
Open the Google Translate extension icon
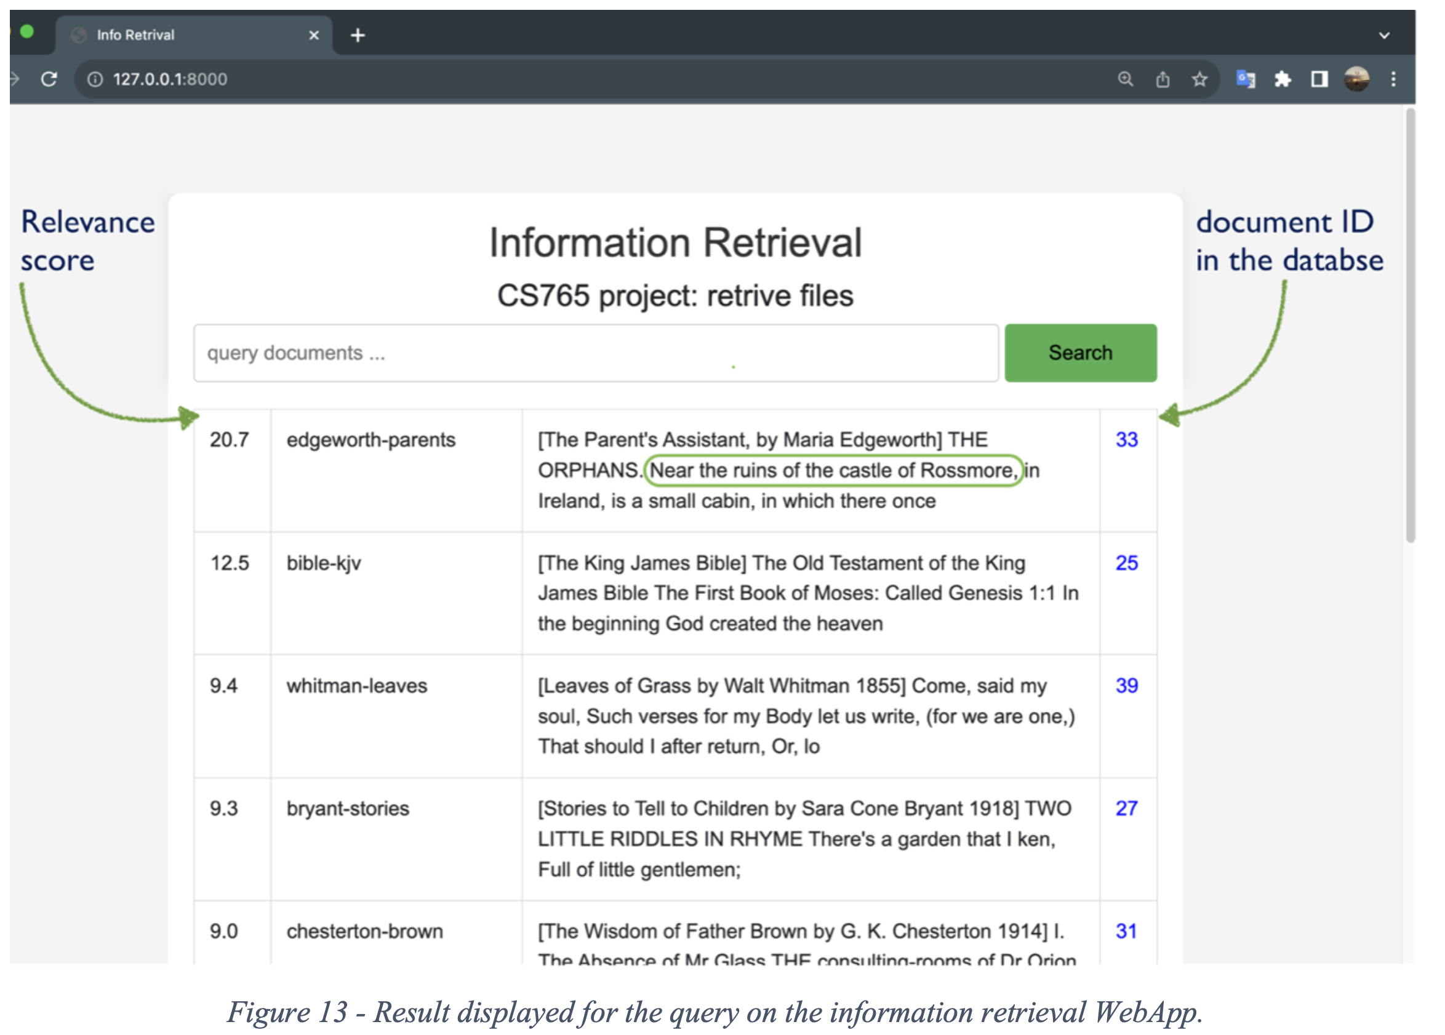pos(1246,79)
